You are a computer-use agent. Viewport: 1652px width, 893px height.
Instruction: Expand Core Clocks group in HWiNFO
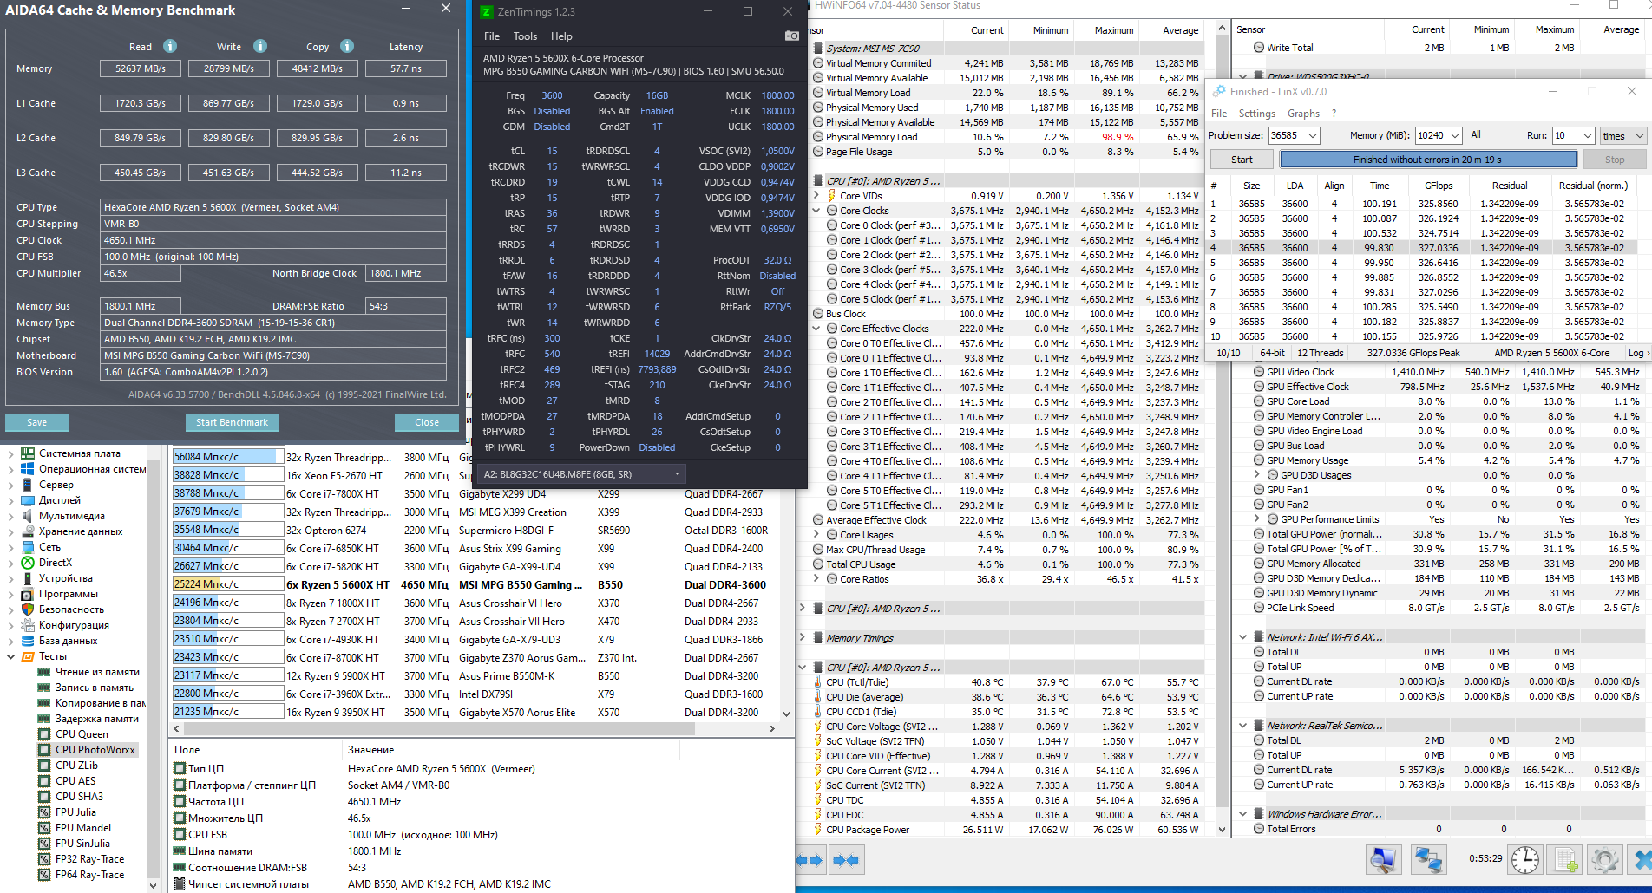pyautogui.click(x=816, y=211)
